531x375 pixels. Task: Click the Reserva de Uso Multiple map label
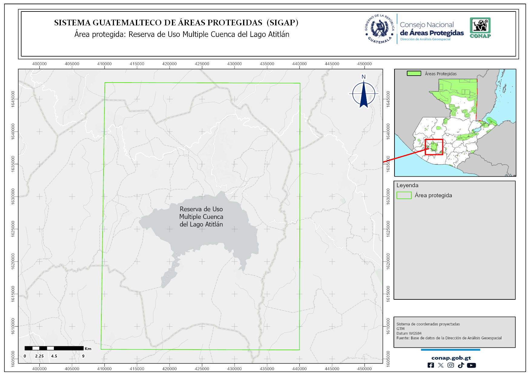(201, 217)
